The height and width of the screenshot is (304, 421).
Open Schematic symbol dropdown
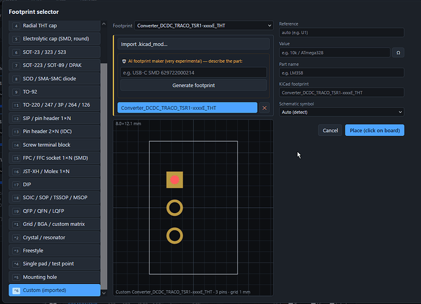[x=342, y=112]
